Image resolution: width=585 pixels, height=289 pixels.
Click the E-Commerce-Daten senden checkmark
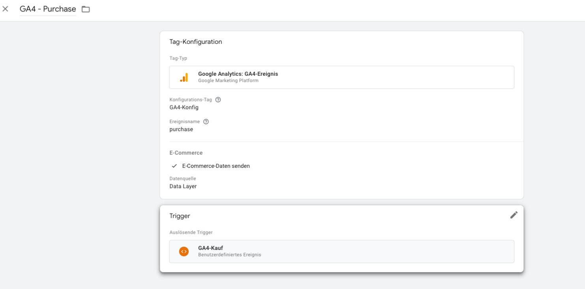tap(174, 166)
